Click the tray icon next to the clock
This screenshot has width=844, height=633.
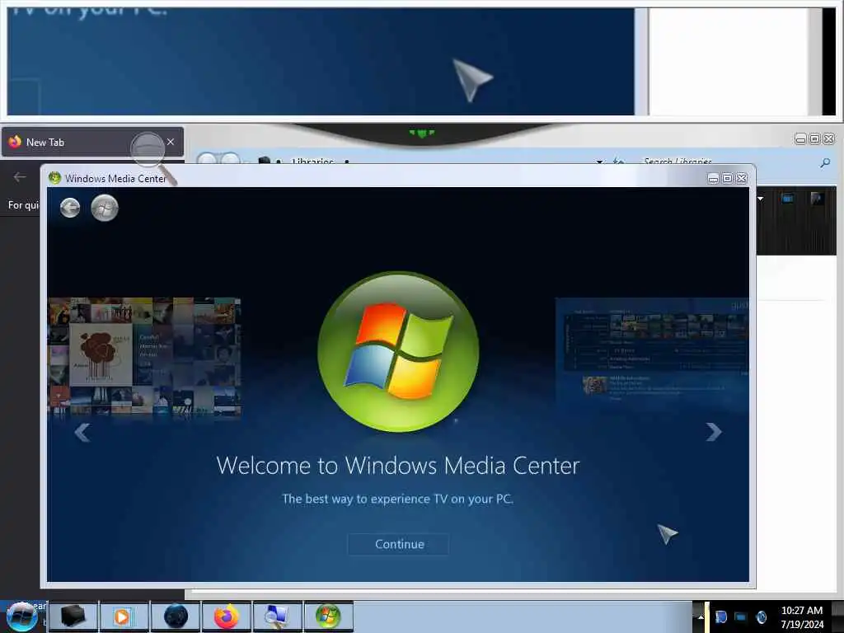(761, 617)
